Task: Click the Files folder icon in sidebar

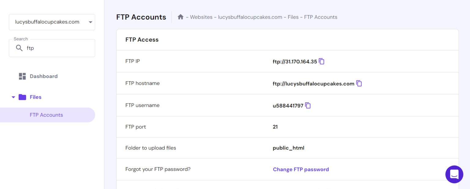Action: 23,97
